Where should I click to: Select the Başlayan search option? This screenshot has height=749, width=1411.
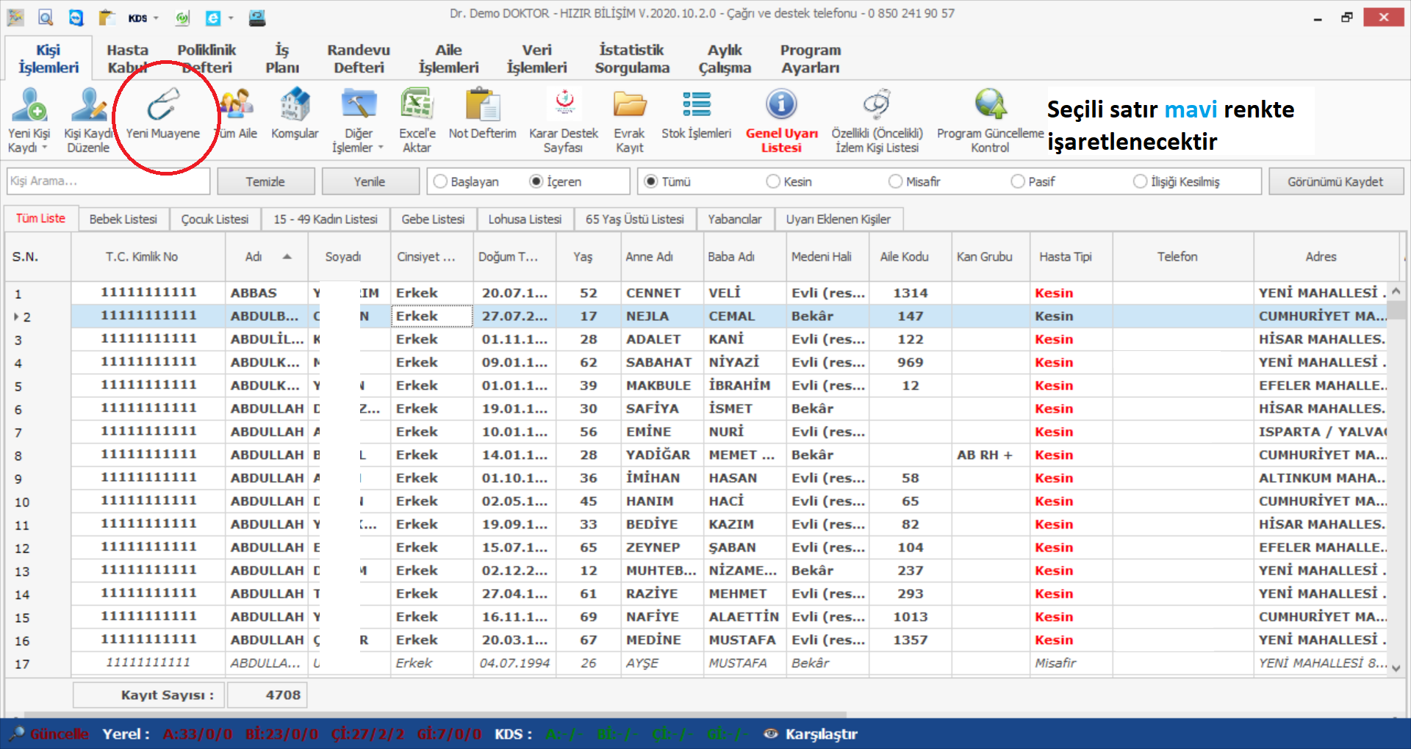441,181
